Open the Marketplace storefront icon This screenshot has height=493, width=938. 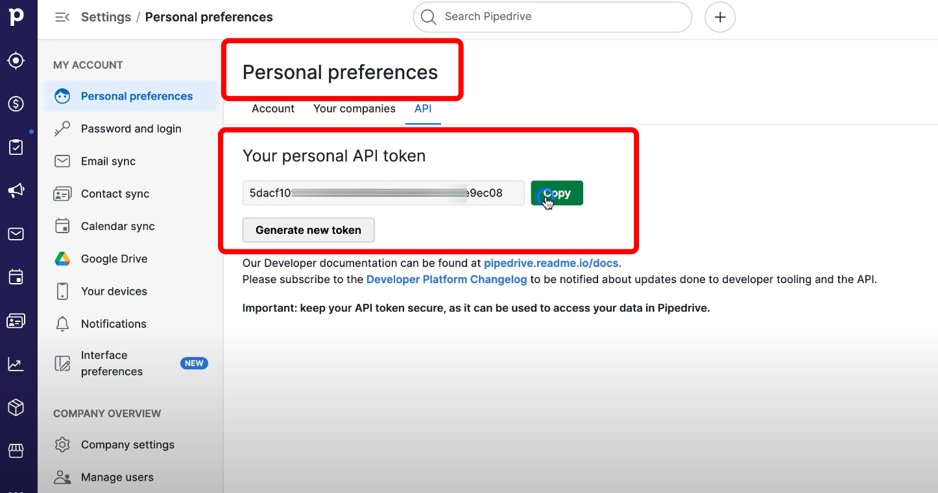pos(15,450)
